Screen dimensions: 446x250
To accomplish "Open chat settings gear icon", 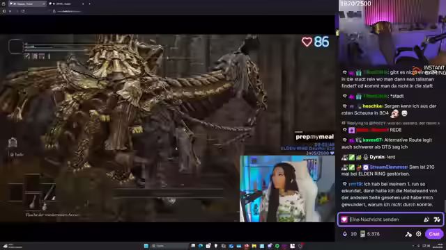I will pos(418,234).
